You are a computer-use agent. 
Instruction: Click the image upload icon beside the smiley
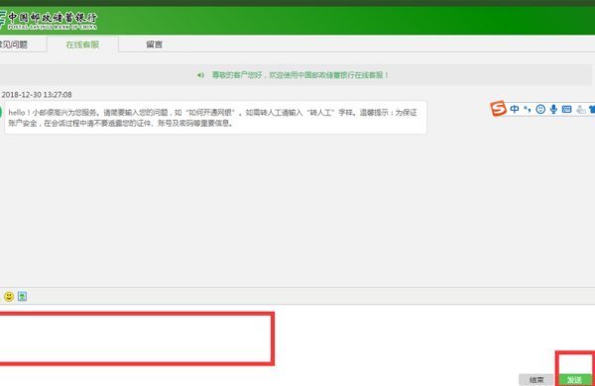point(22,296)
